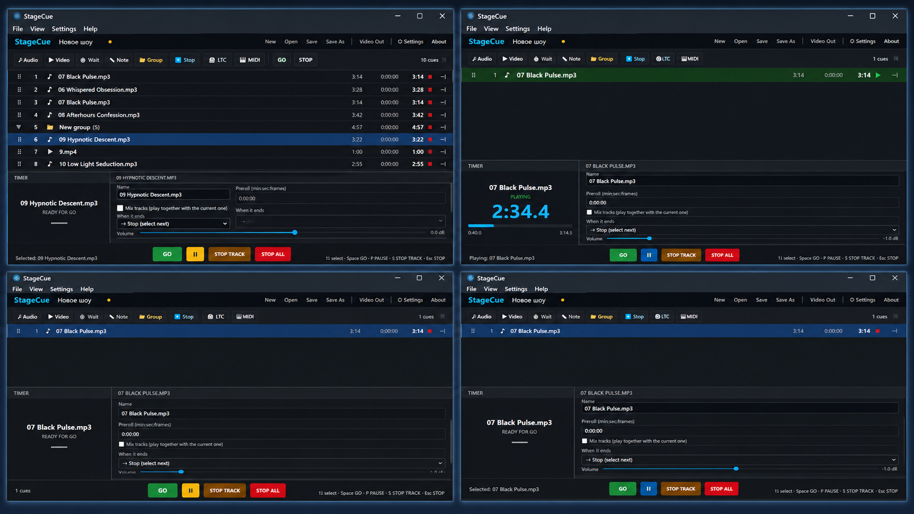This screenshot has height=514, width=914.
Task: Add Note cue in bottom-right window
Action: coord(571,317)
